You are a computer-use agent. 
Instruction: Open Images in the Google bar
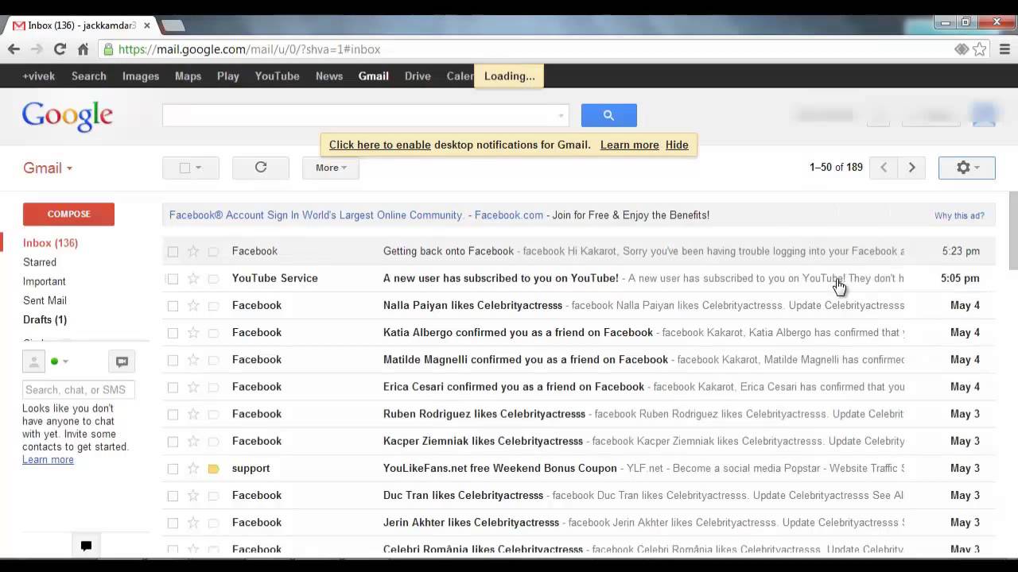141,76
